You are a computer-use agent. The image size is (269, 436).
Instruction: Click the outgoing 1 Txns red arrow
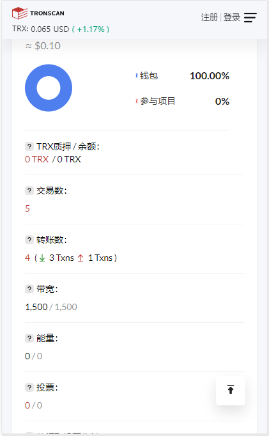tap(81, 258)
